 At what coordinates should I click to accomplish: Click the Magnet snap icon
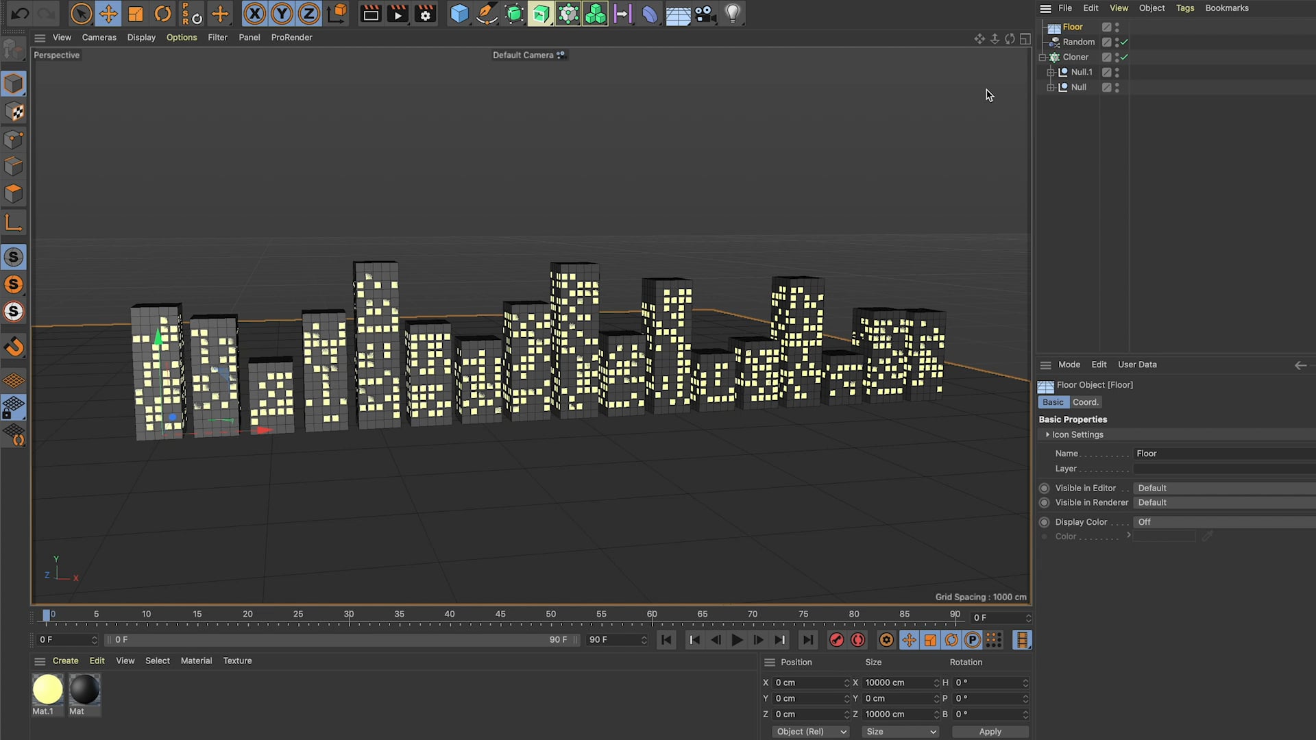(14, 347)
